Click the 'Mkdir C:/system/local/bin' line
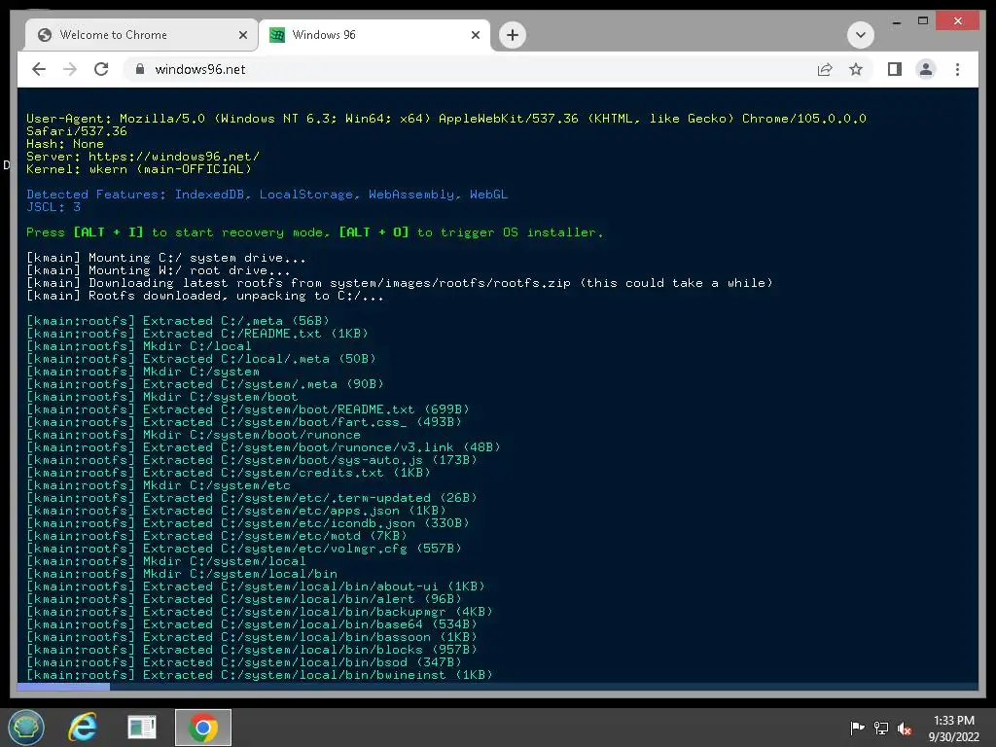 point(182,574)
